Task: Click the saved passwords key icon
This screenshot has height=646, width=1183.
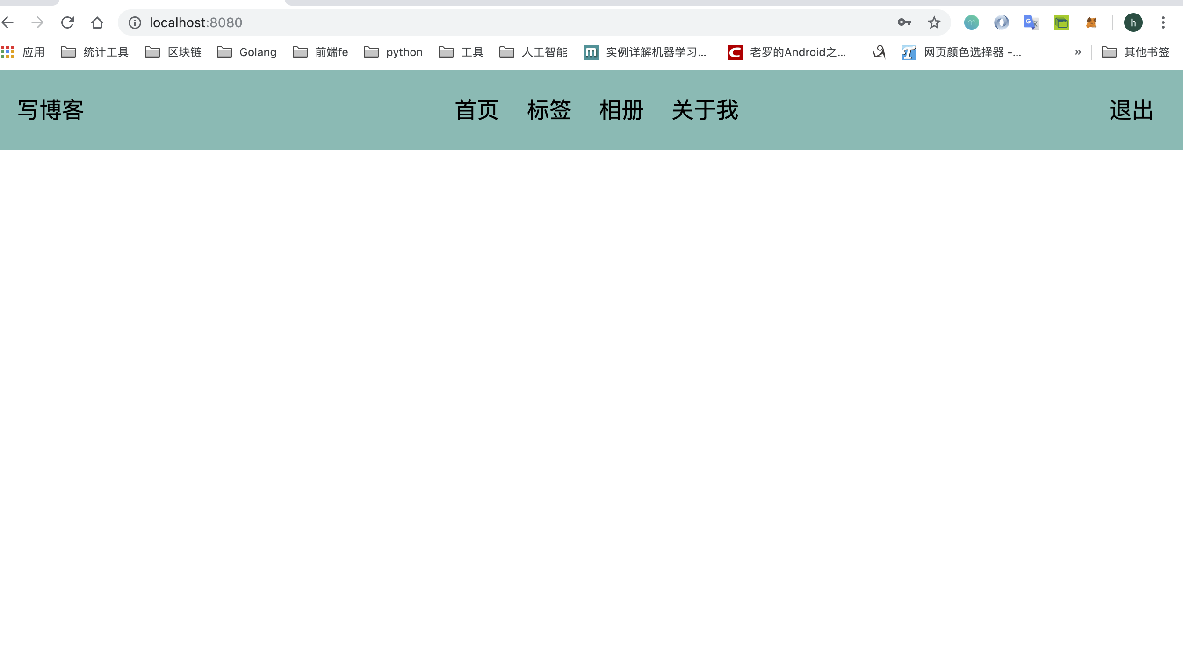Action: (904, 22)
